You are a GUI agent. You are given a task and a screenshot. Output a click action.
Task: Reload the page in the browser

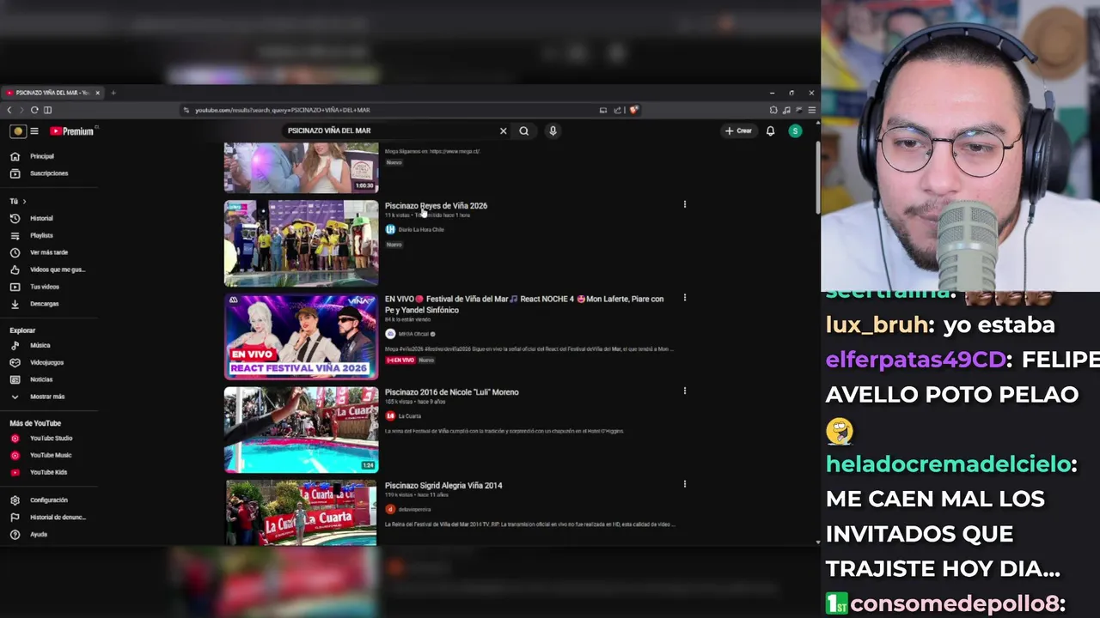(x=34, y=110)
